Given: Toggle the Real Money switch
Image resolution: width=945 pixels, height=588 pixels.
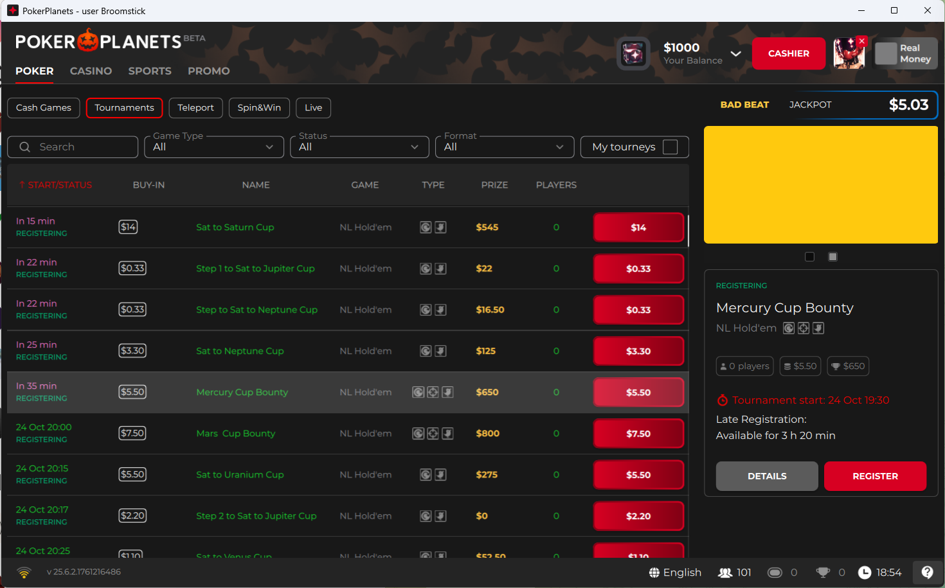Looking at the screenshot, I should pos(886,53).
